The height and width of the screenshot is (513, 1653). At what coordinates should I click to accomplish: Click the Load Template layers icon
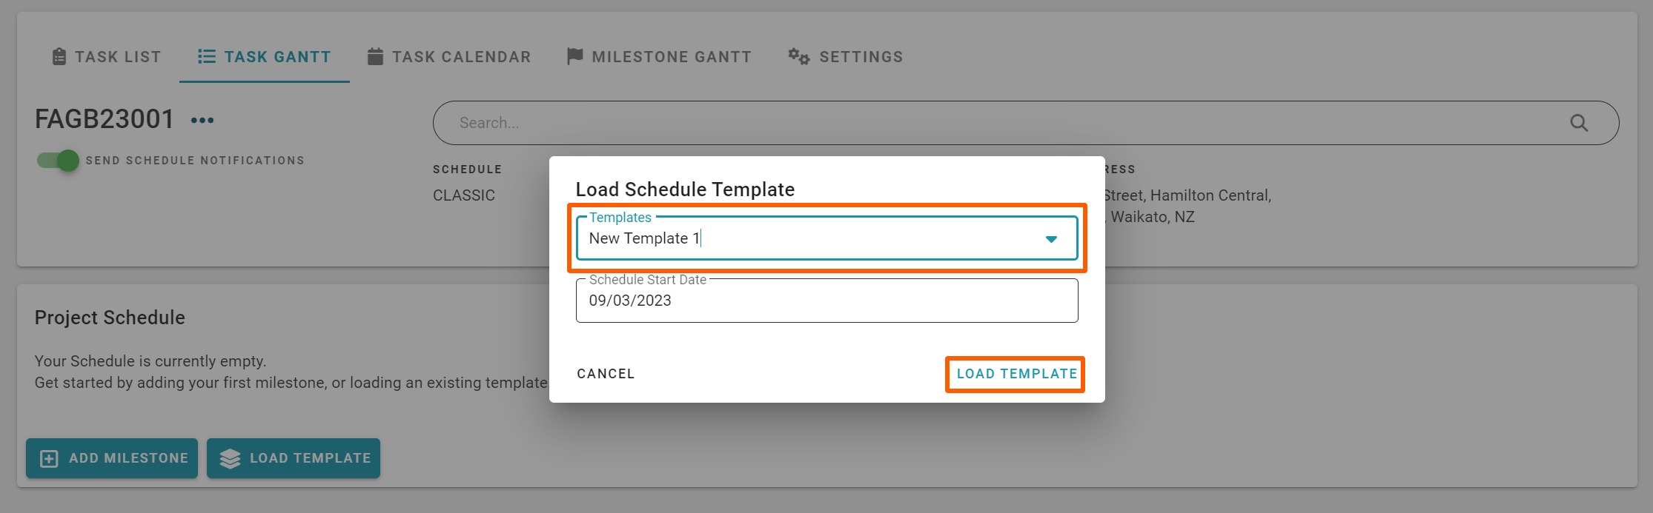point(231,459)
